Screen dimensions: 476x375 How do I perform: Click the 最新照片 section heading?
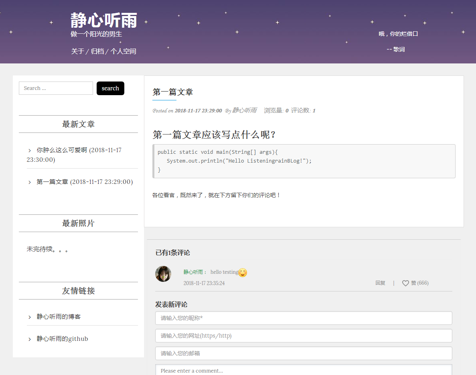click(78, 223)
